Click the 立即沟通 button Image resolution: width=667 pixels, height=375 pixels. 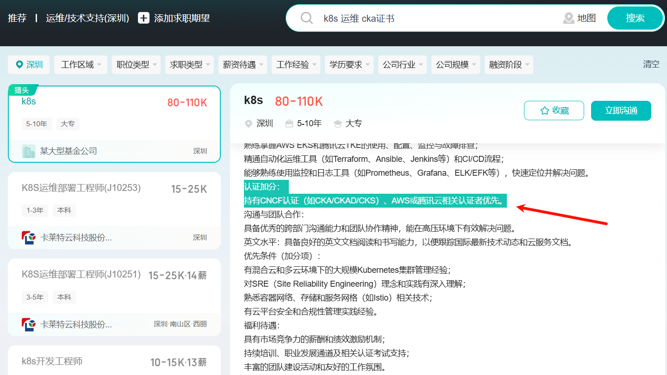pyautogui.click(x=621, y=111)
